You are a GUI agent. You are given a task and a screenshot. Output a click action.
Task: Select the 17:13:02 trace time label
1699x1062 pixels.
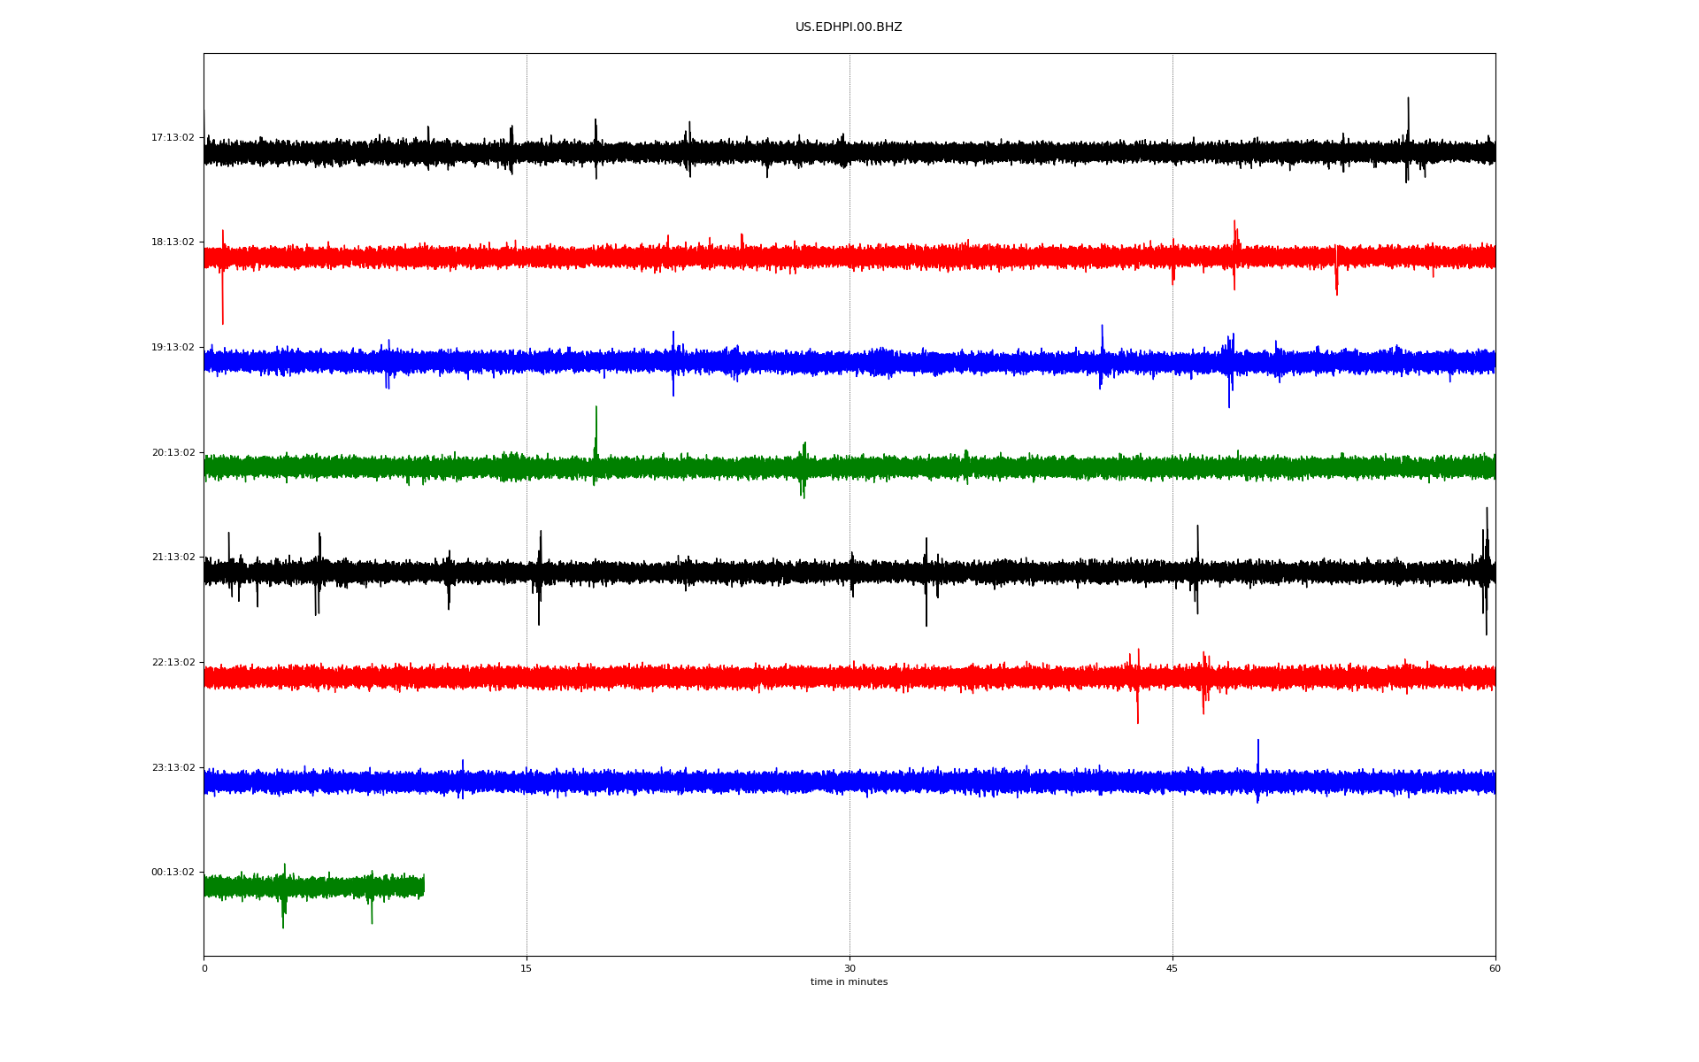click(173, 137)
